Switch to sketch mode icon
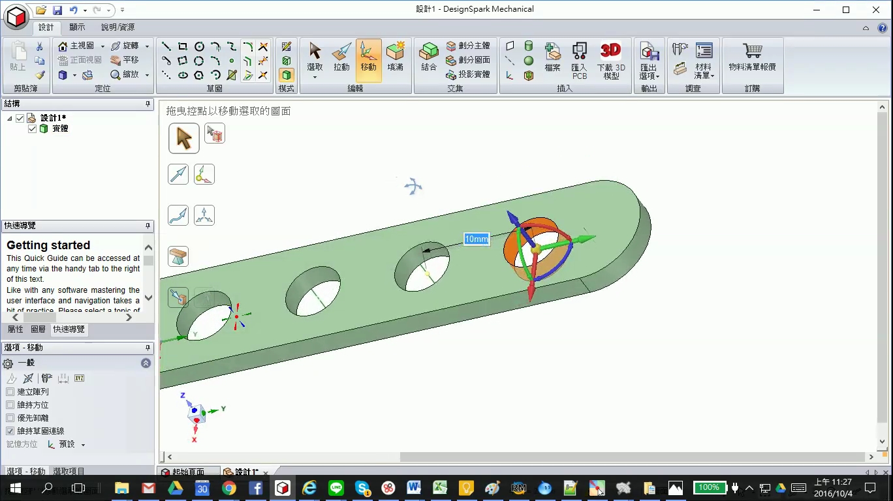Screen dimensions: 893x501 click(x=286, y=46)
